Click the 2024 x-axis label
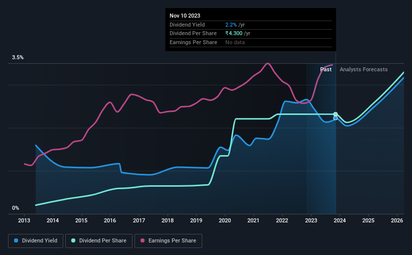 click(339, 220)
